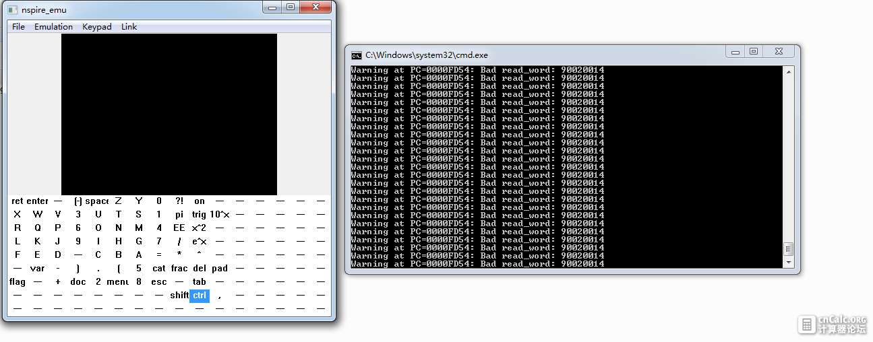
Task: Click the pad key
Action: [220, 269]
